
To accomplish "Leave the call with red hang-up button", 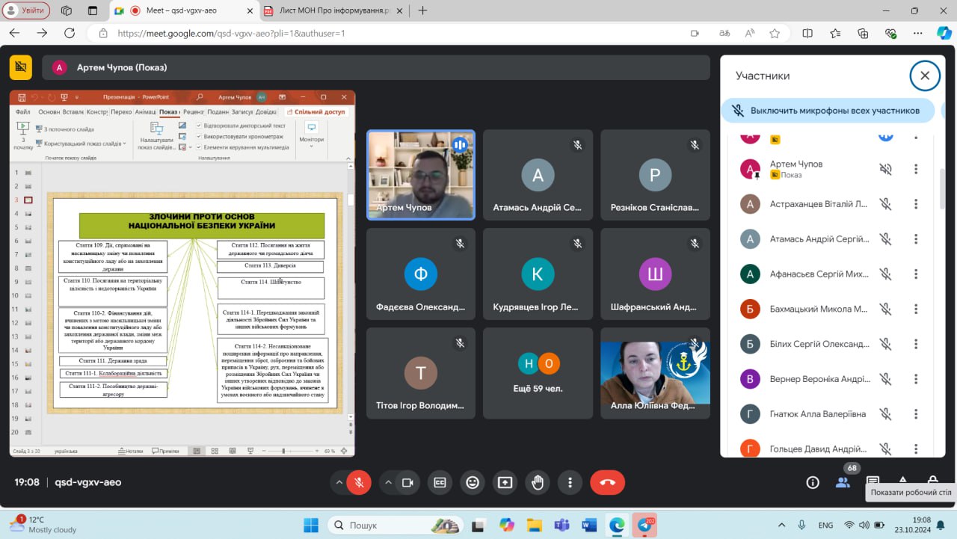I will point(607,483).
